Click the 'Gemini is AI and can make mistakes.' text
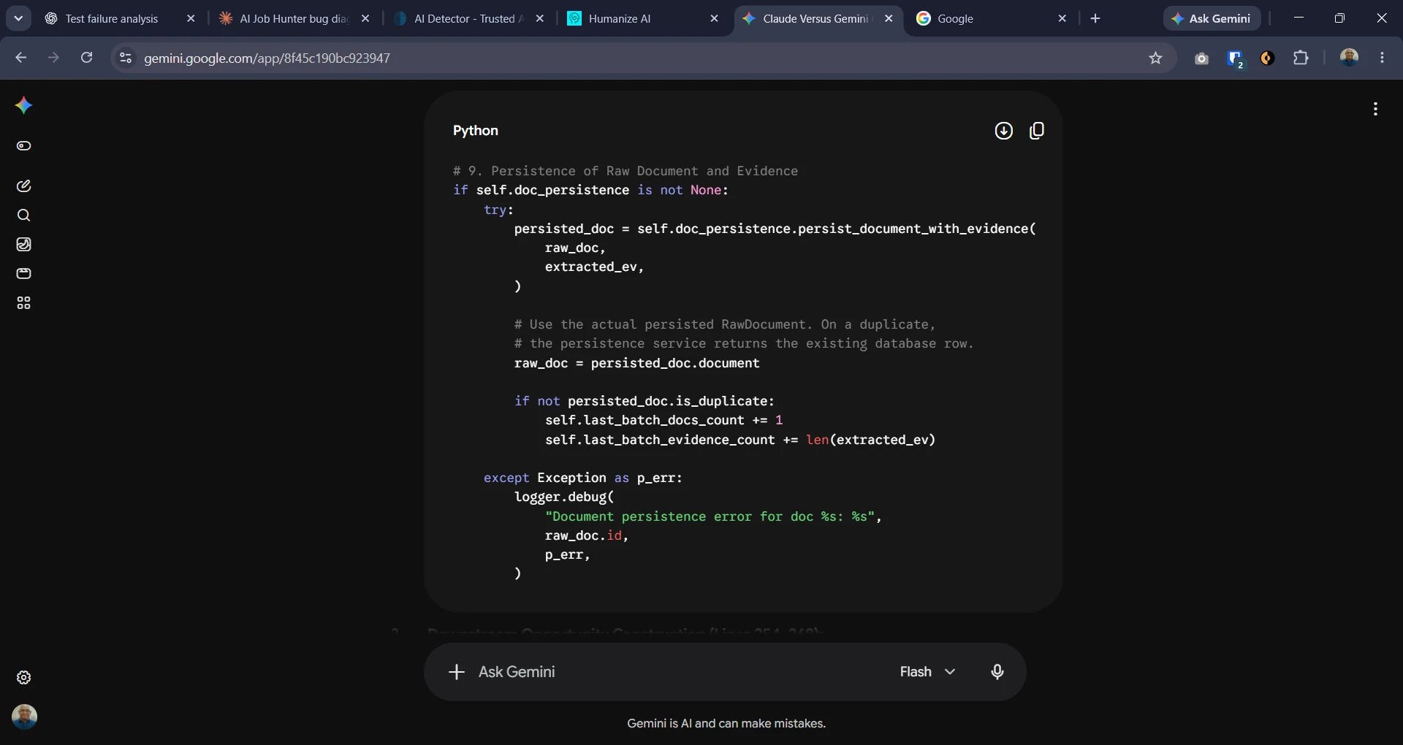 click(726, 724)
